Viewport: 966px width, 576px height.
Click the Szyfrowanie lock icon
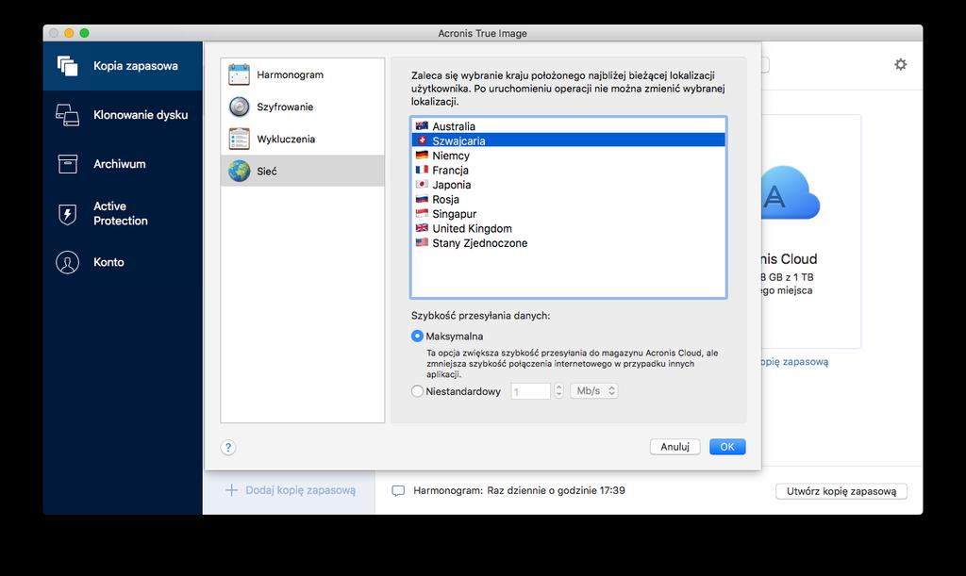[239, 107]
